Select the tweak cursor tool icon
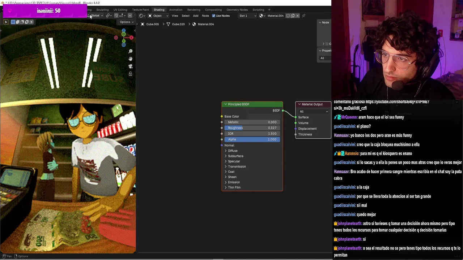The image size is (463, 260). [6, 22]
